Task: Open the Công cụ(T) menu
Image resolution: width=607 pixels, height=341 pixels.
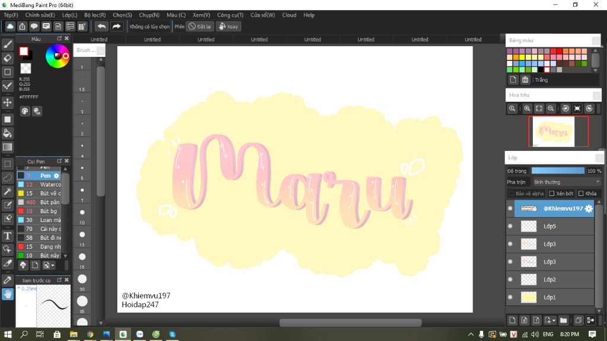Action: [230, 15]
